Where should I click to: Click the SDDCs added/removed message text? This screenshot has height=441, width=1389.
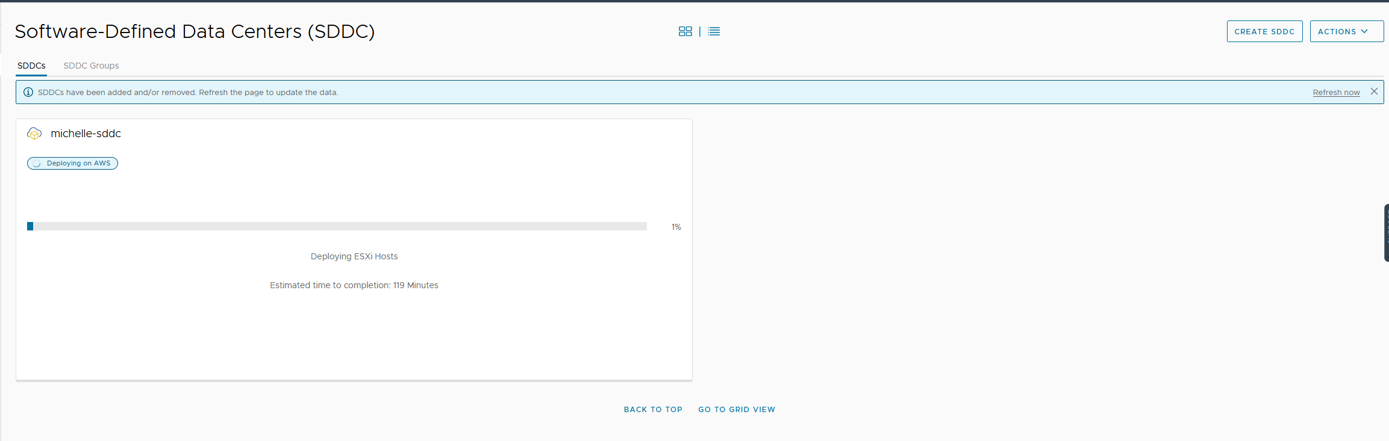click(188, 92)
